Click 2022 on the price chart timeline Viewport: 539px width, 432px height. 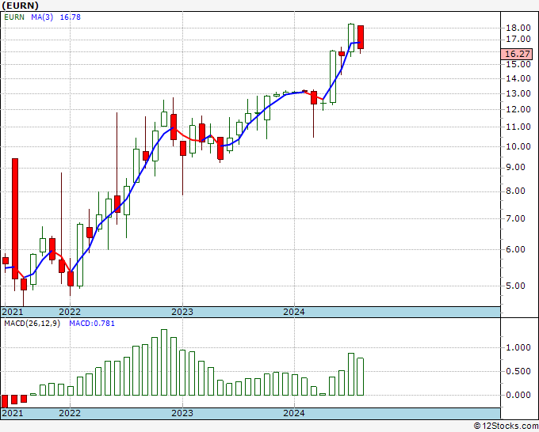[70, 312]
